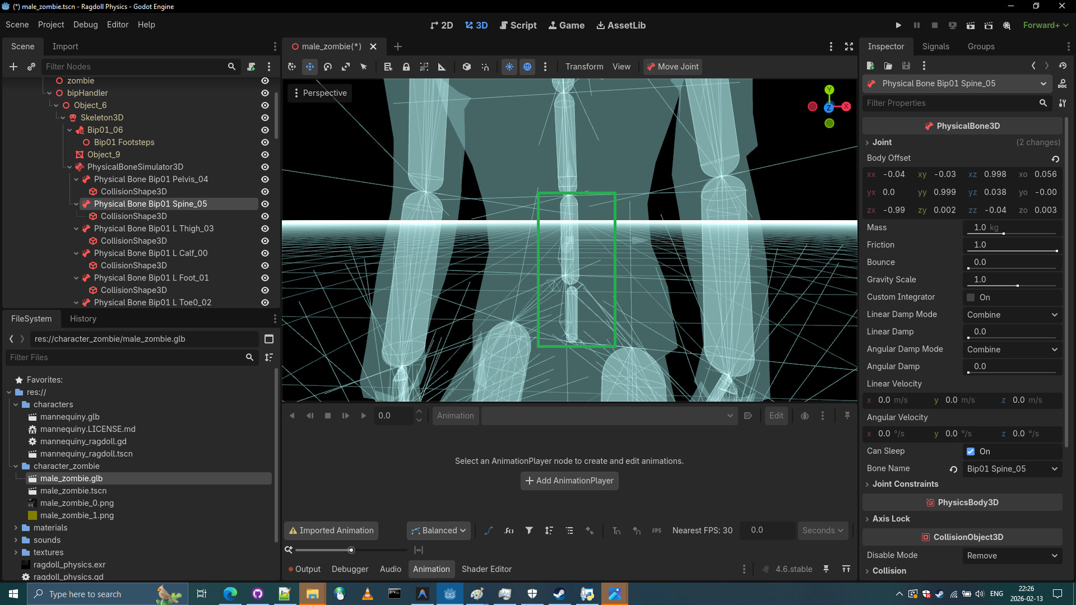Select the Rotate Mode tool icon
1076x605 pixels.
coord(328,67)
